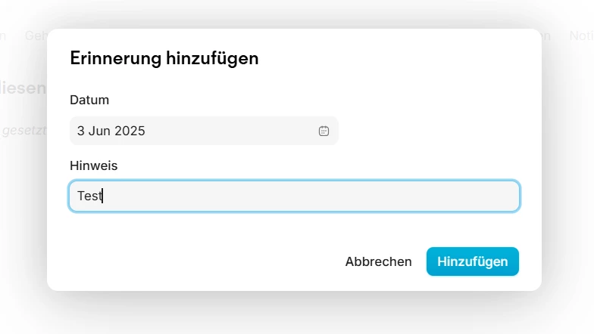The image size is (594, 334).
Task: Switch to the dimmed "Geh" tab behind dialog
Action: click(35, 36)
